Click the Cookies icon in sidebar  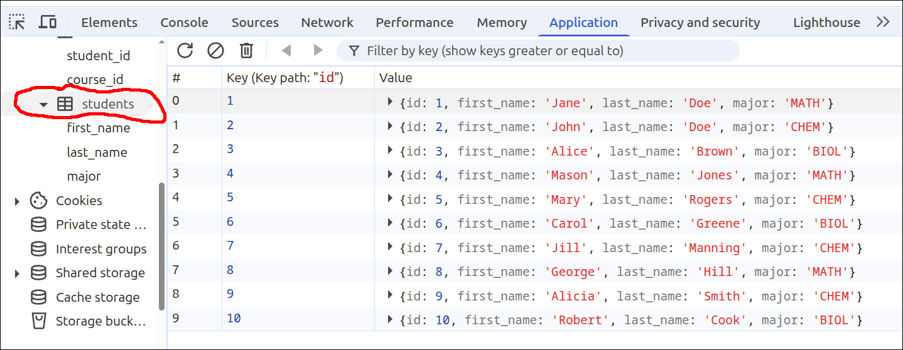coord(39,201)
